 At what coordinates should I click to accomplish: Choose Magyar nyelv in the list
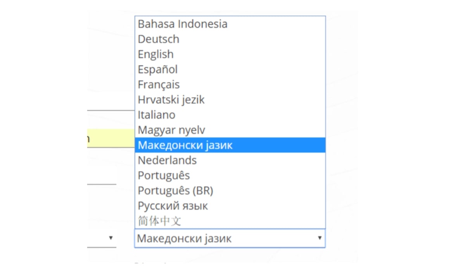point(171,130)
